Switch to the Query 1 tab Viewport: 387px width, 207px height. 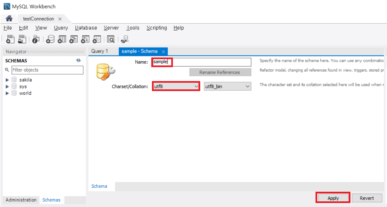pyautogui.click(x=99, y=51)
